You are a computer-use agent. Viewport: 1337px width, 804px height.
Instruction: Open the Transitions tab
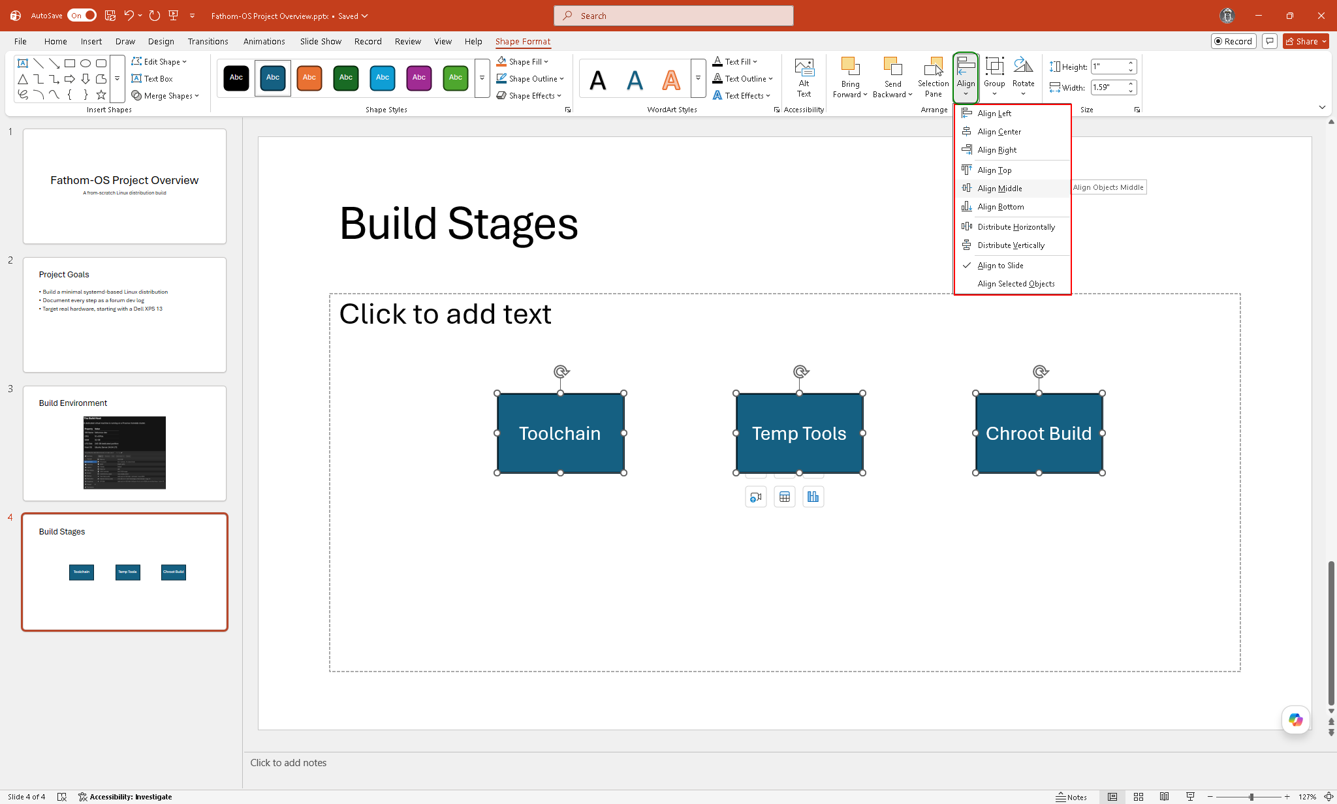(208, 41)
